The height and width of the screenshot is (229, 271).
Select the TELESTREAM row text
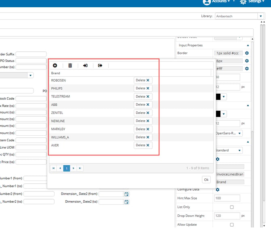click(61, 97)
